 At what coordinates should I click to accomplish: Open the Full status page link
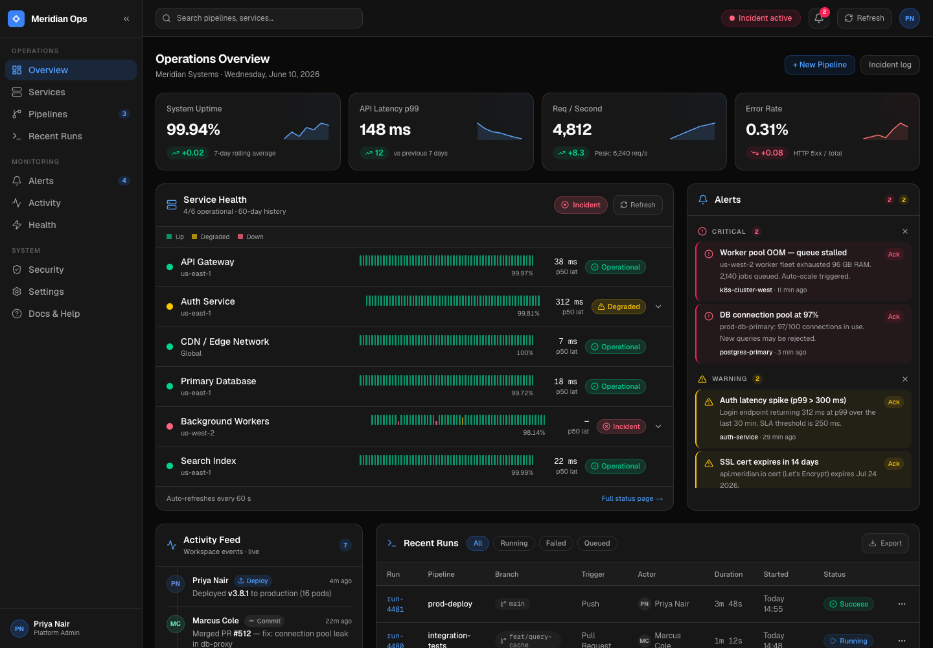coord(632,498)
